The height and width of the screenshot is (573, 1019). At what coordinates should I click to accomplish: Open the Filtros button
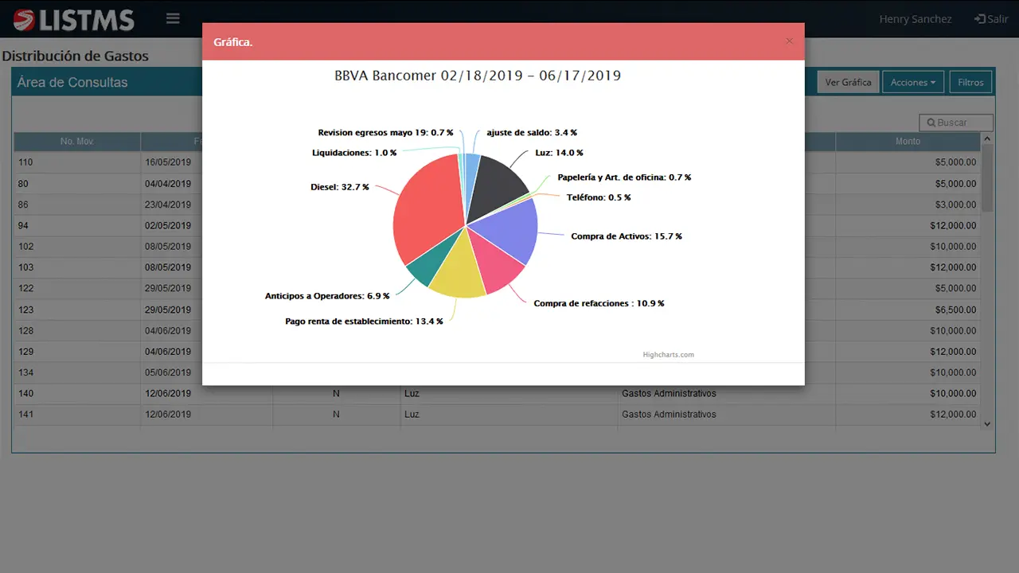click(x=970, y=82)
